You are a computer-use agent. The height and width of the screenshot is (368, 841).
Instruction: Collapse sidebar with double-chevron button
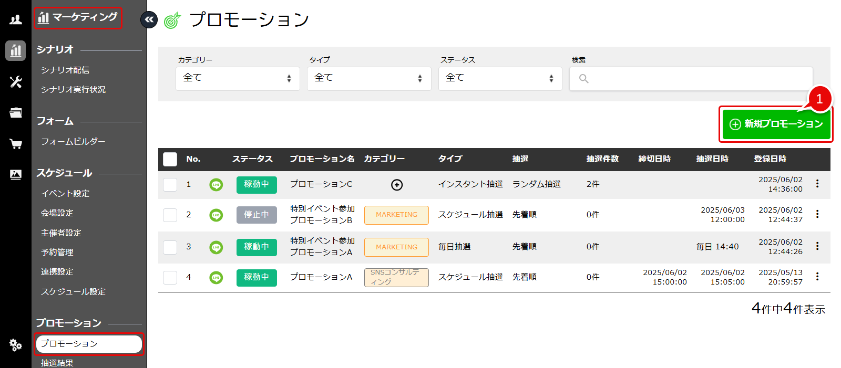[149, 20]
